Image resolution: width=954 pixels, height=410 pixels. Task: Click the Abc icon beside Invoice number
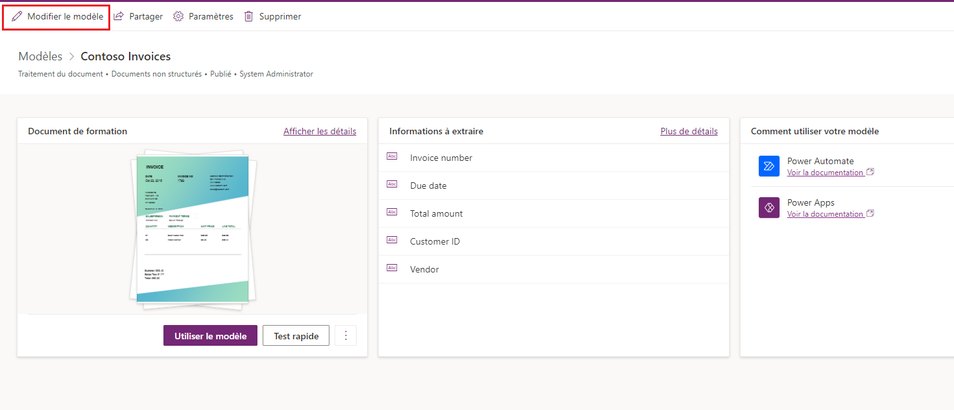[392, 156]
